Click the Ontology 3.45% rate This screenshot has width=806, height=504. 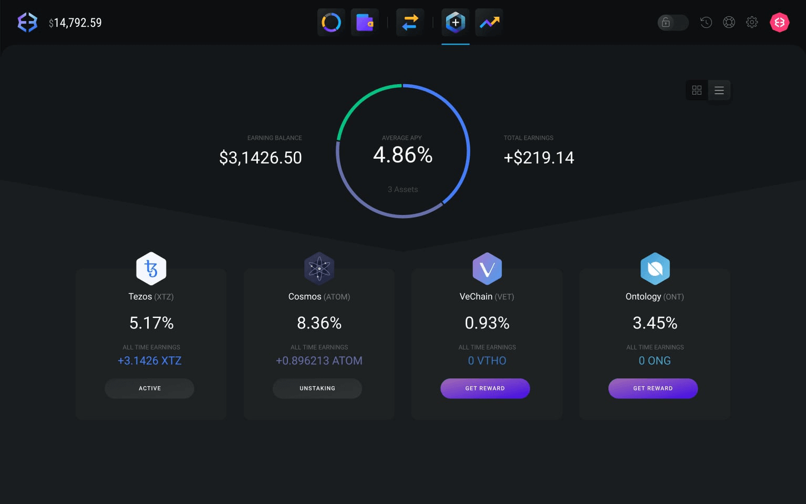click(x=655, y=323)
